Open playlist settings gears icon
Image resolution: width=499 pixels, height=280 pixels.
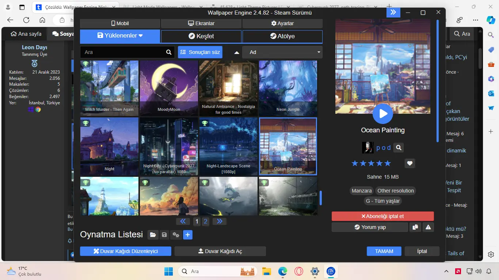[x=176, y=235]
